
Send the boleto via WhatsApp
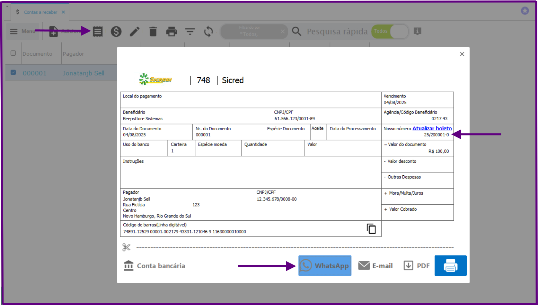coord(325,266)
